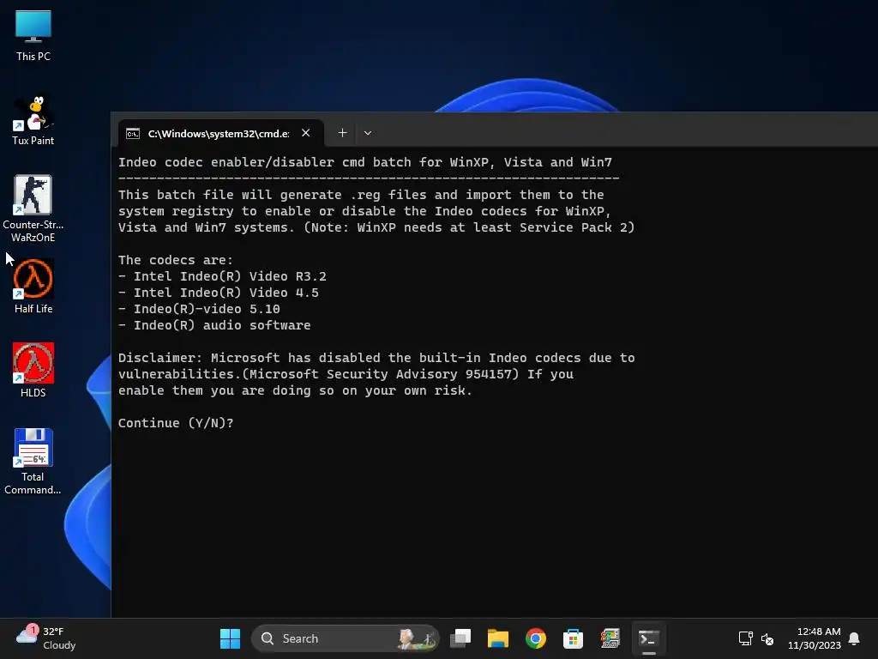Click muted volume tray icon
Image resolution: width=878 pixels, height=659 pixels.
[x=767, y=638]
